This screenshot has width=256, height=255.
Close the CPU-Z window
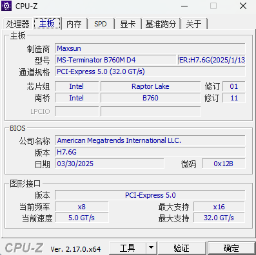(x=243, y=6)
